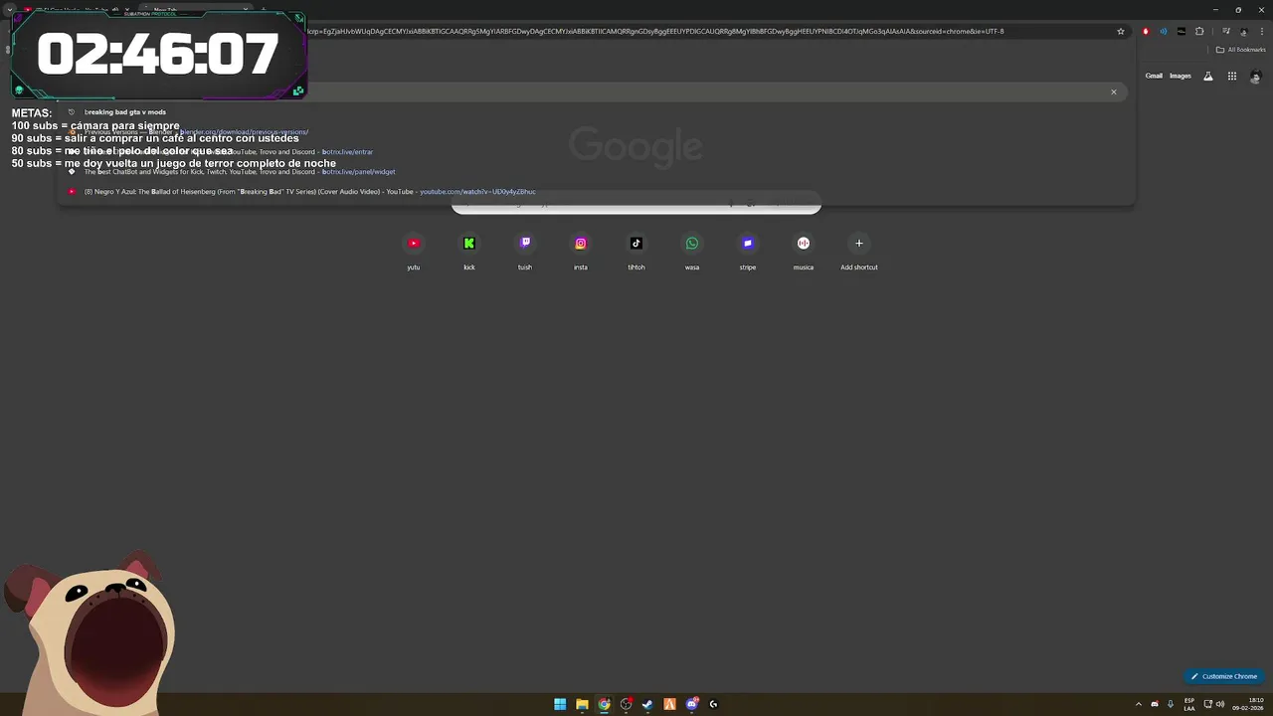Image resolution: width=1273 pixels, height=716 pixels.
Task: Open the Google account avatar on page
Action: pos(1255,76)
